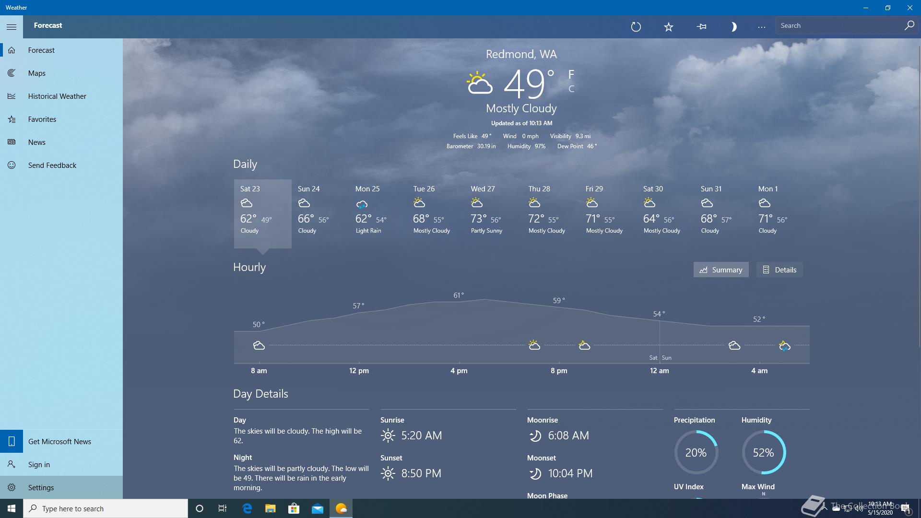The width and height of the screenshot is (921, 518).
Task: Switch to dark theme moon icon
Action: point(733,27)
